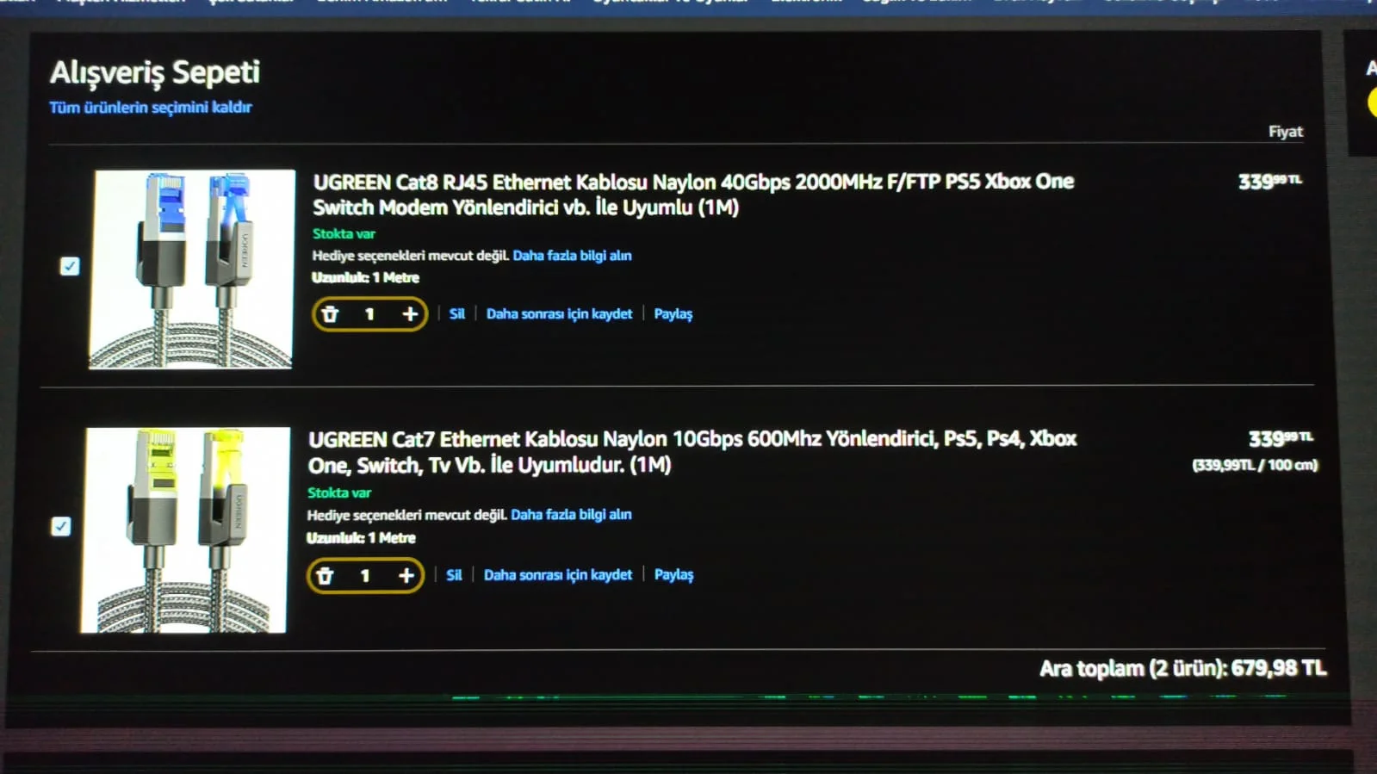The width and height of the screenshot is (1377, 774).
Task: Open the blue Cat8 cable product image
Action: [192, 269]
